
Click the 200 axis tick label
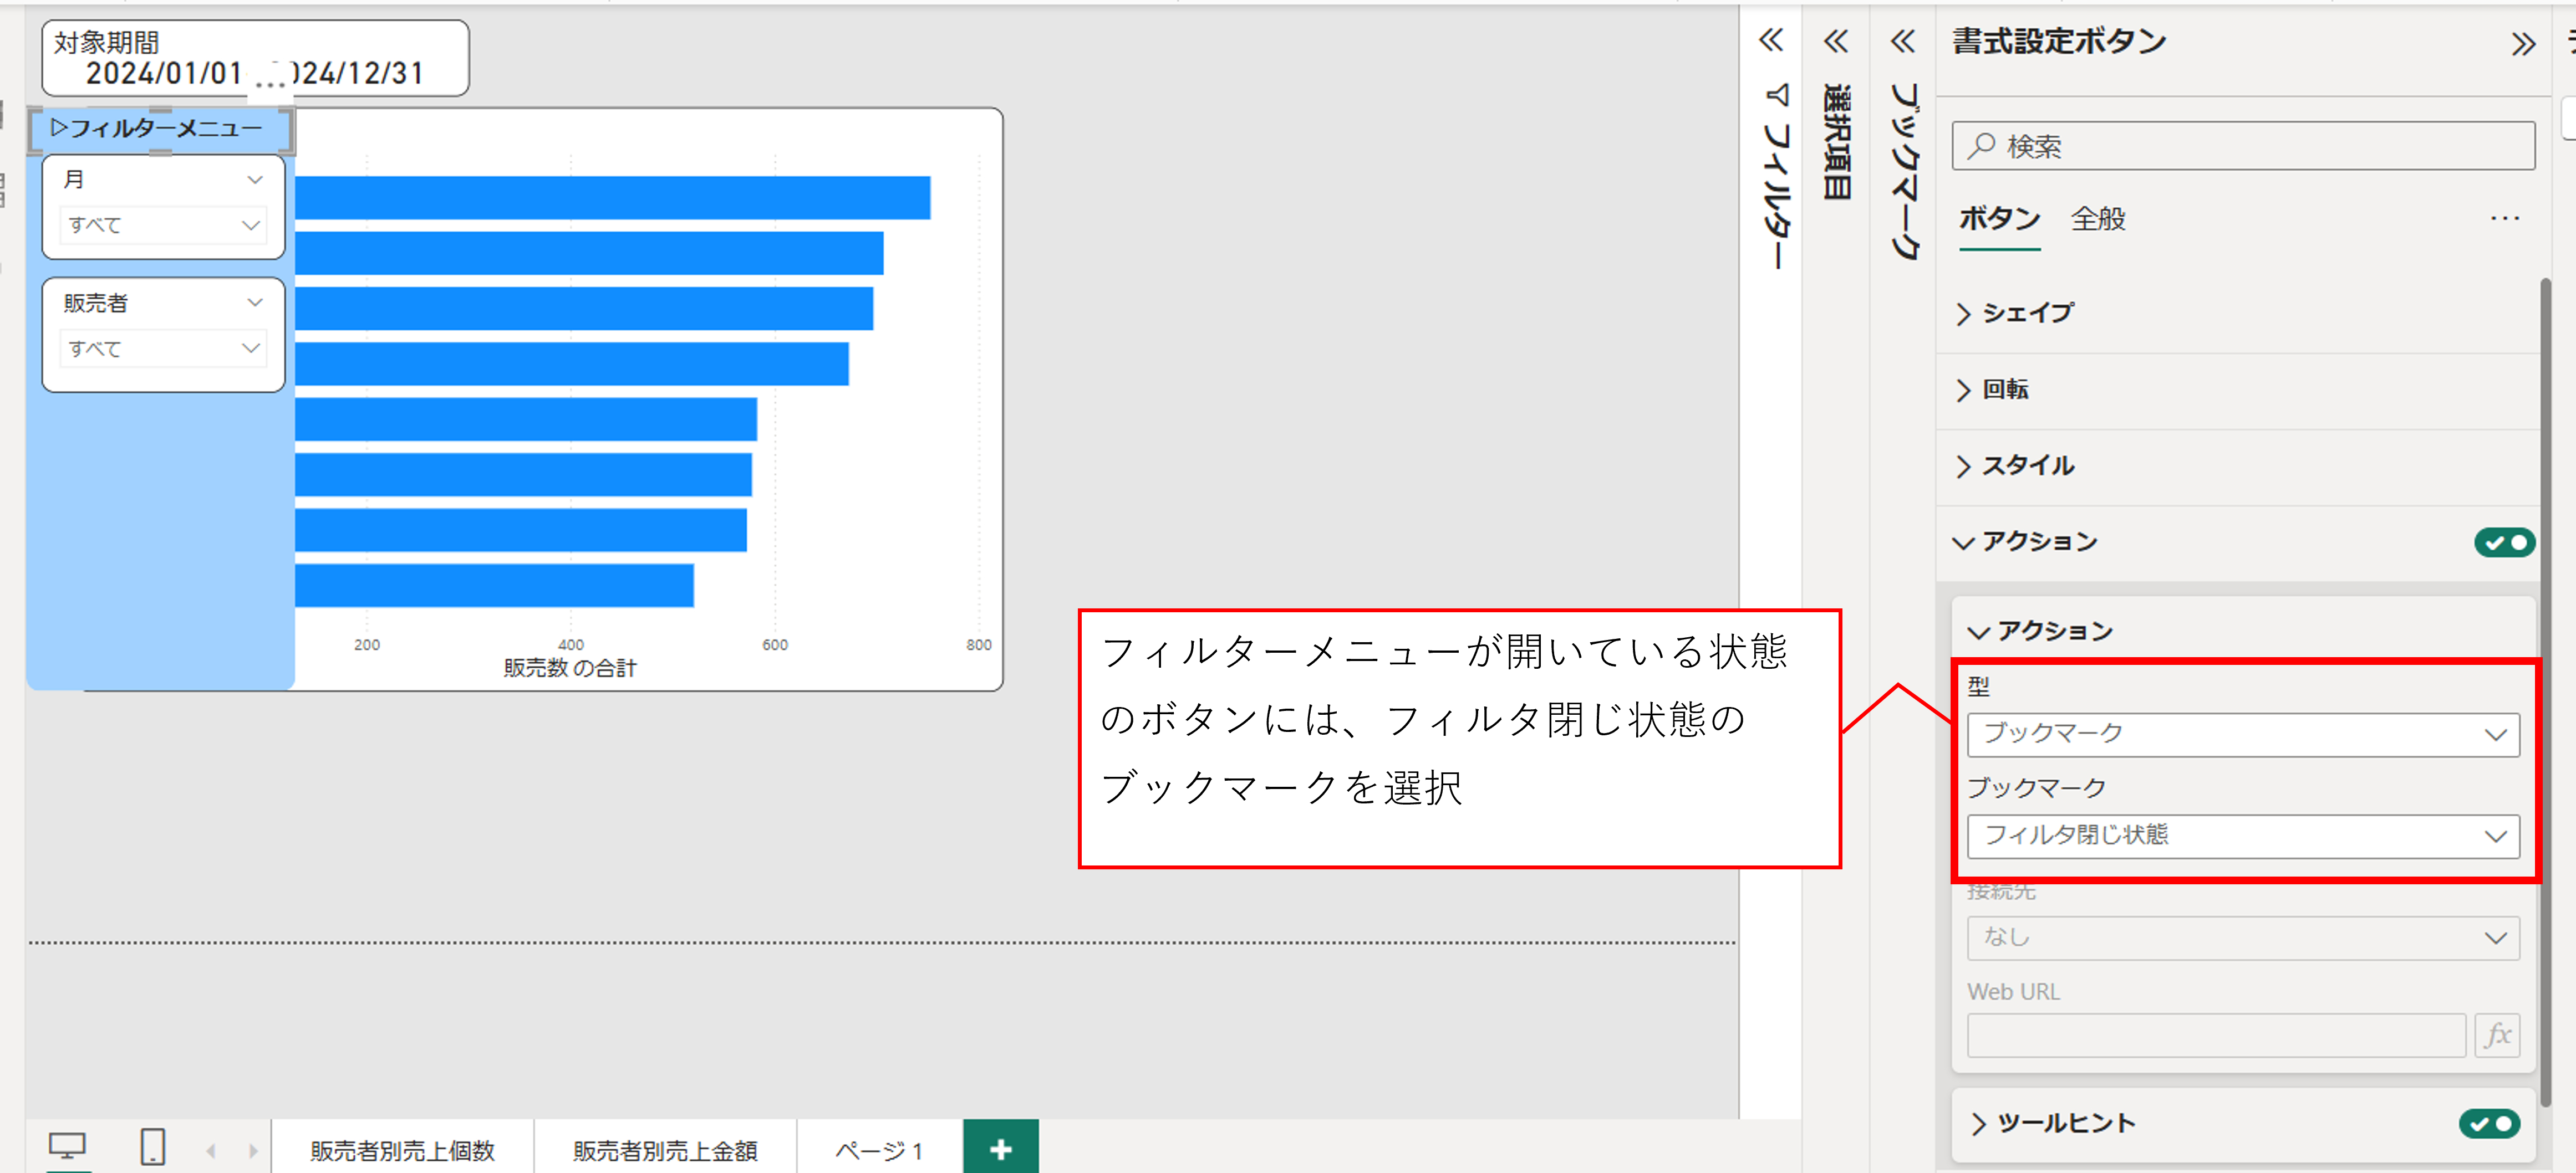367,644
